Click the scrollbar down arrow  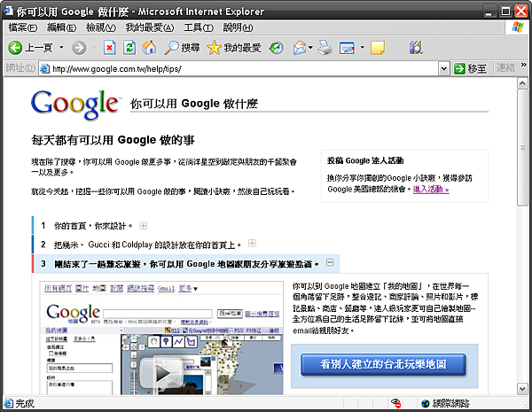pyautogui.click(x=522, y=389)
